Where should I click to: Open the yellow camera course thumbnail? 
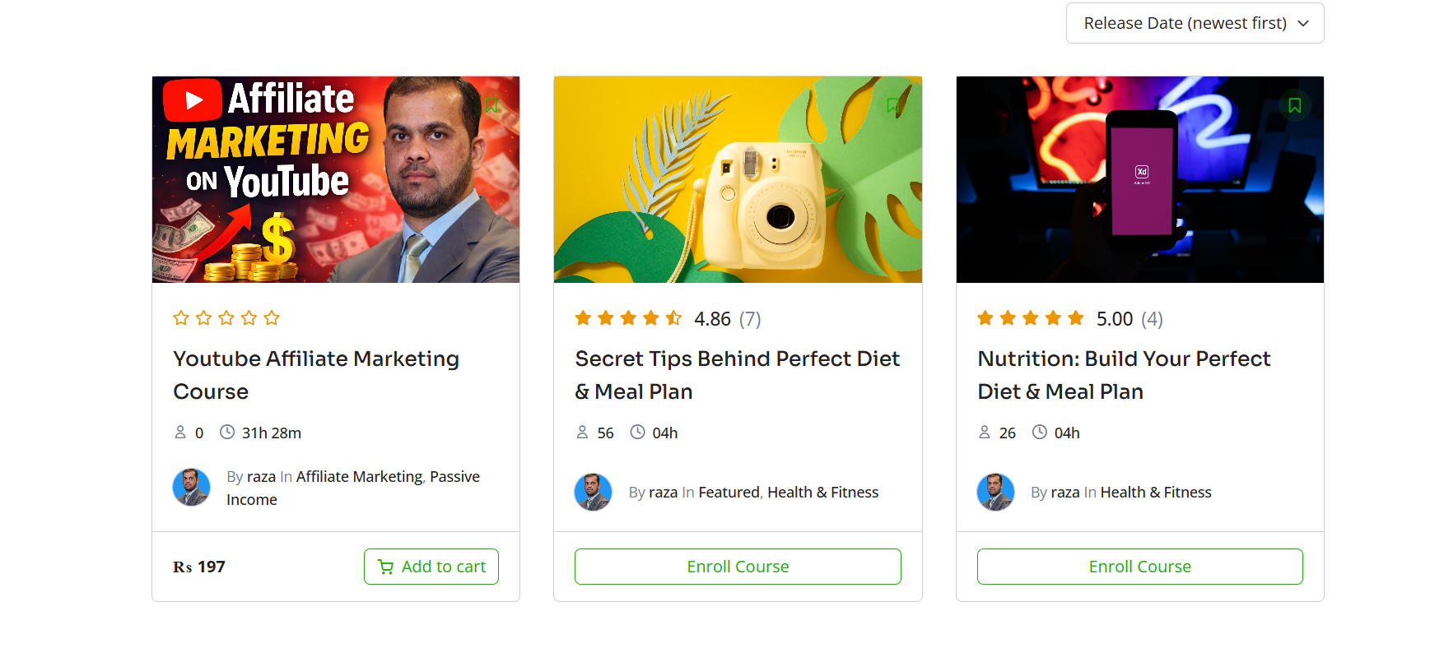(738, 179)
